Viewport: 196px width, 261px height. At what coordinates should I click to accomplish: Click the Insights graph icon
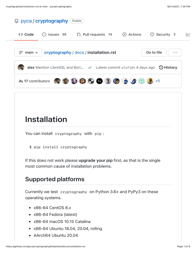coord(188,34)
